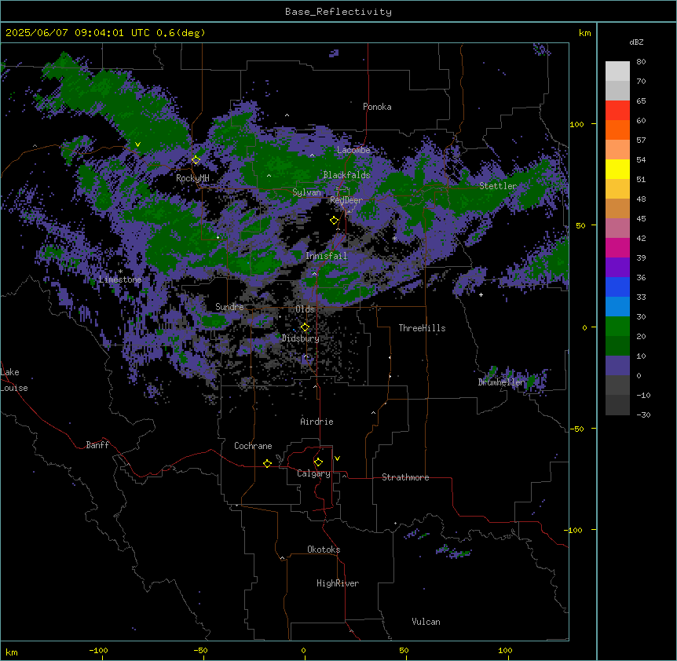Select the Lacombe label on the map
This screenshot has width=677, height=661.
(353, 150)
